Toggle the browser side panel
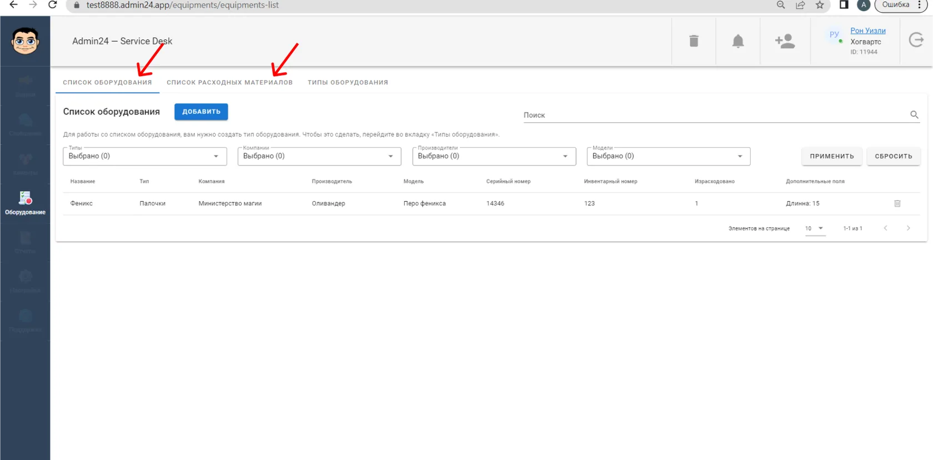This screenshot has width=933, height=460. tap(844, 5)
